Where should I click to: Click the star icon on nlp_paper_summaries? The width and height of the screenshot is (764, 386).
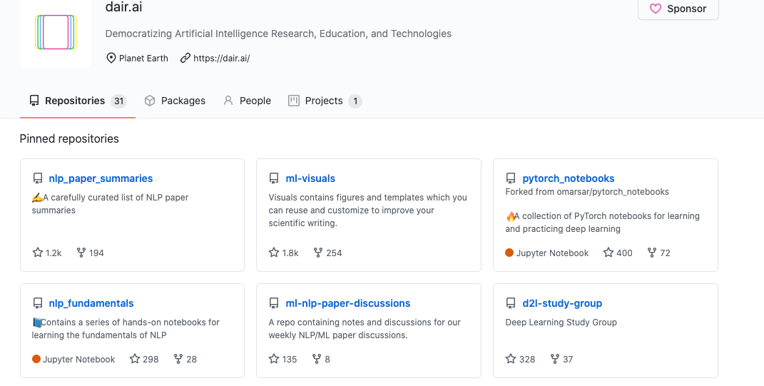coord(38,253)
